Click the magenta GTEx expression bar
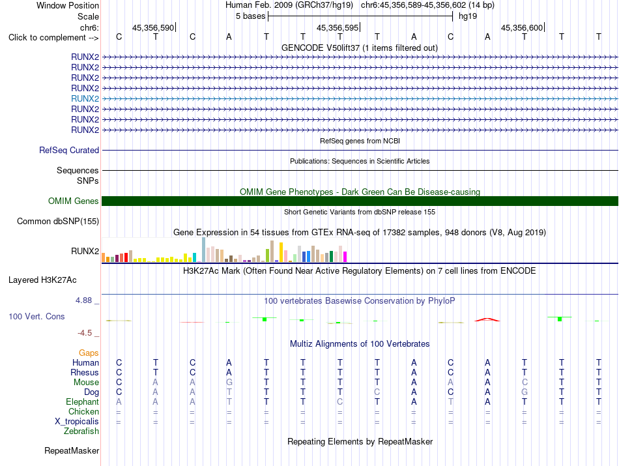 coord(345,257)
